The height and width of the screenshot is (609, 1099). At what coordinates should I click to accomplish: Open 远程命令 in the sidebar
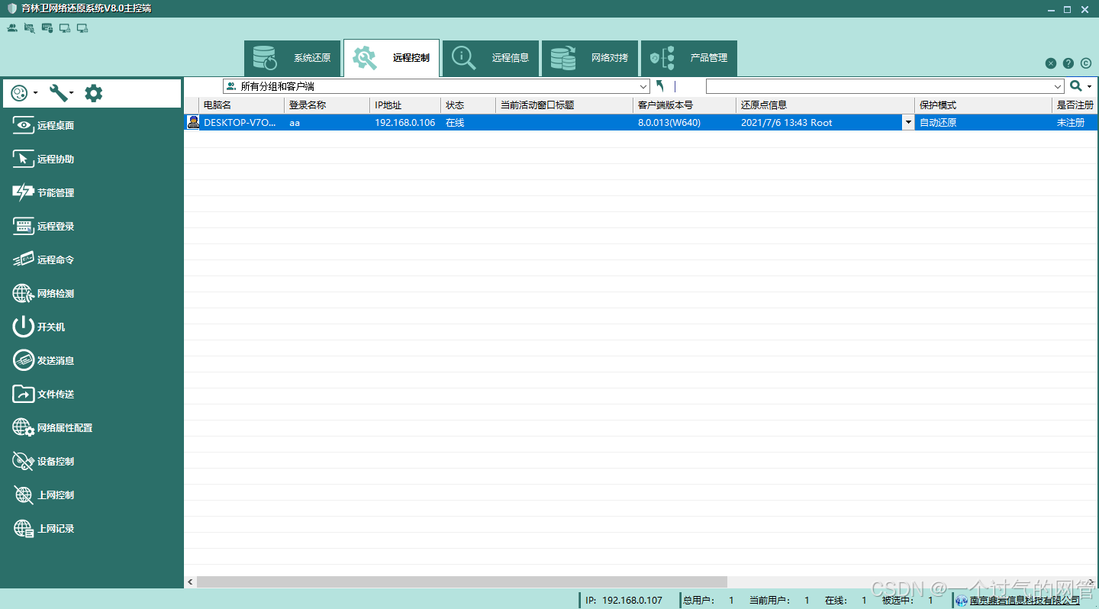[x=44, y=260]
